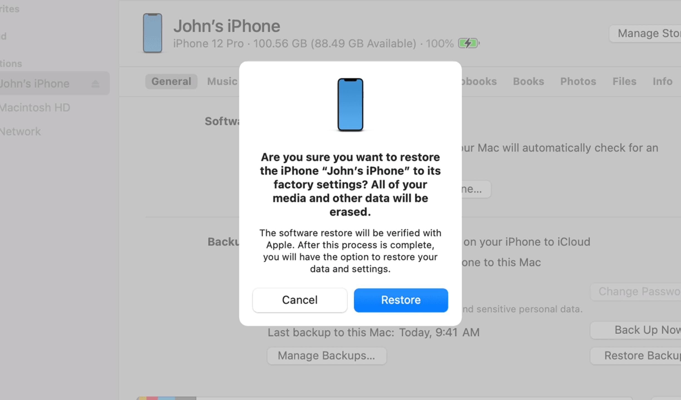Click the iPhone device icon in dialog
The image size is (681, 400).
point(350,103)
